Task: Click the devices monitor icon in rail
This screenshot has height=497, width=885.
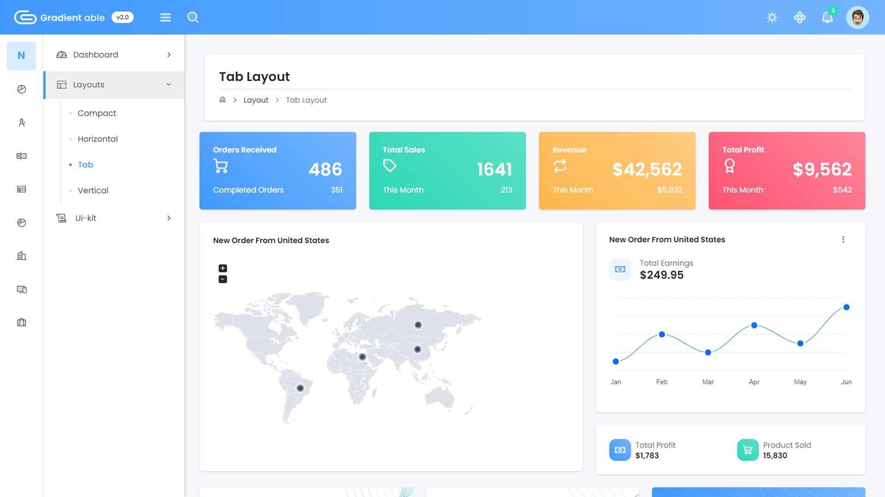Action: pos(21,289)
